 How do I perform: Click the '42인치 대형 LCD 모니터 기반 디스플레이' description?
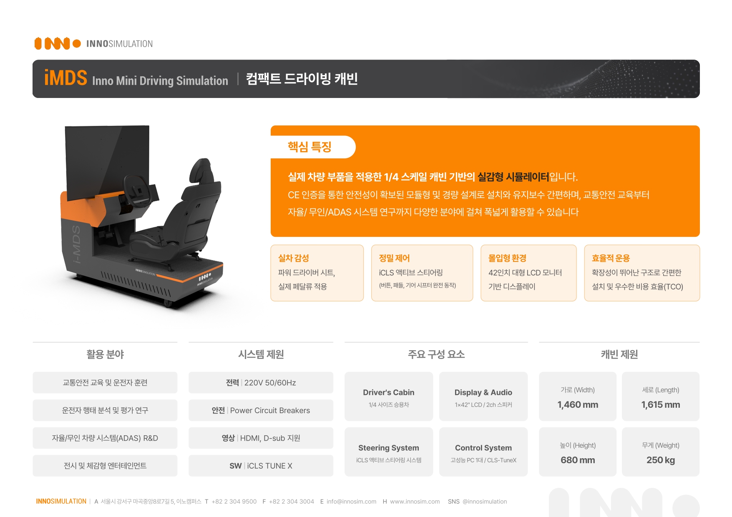tap(525, 279)
